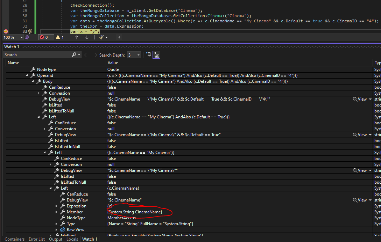Click the navigate to previous issue arrow
Image resolution: width=381 pixels, height=242 pixels.
[77, 37]
